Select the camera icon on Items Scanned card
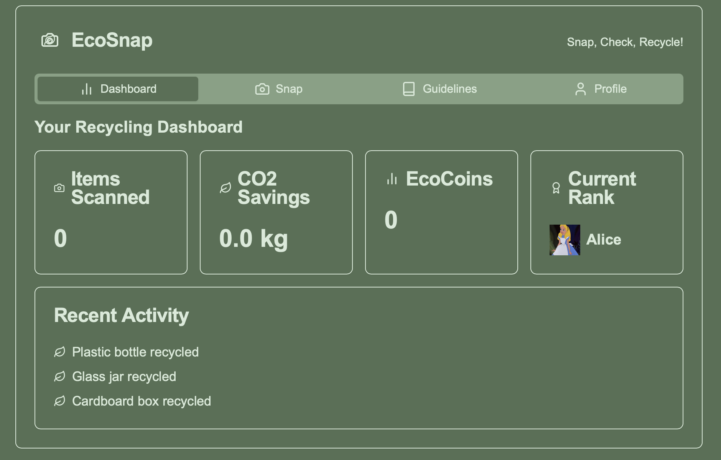Screen dimensions: 721x460 coord(59,188)
